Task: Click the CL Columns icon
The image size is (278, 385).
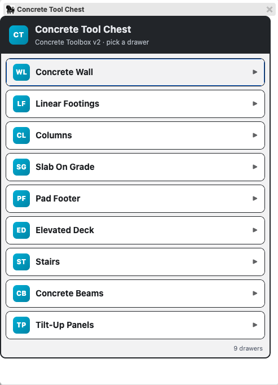Action: 21,135
